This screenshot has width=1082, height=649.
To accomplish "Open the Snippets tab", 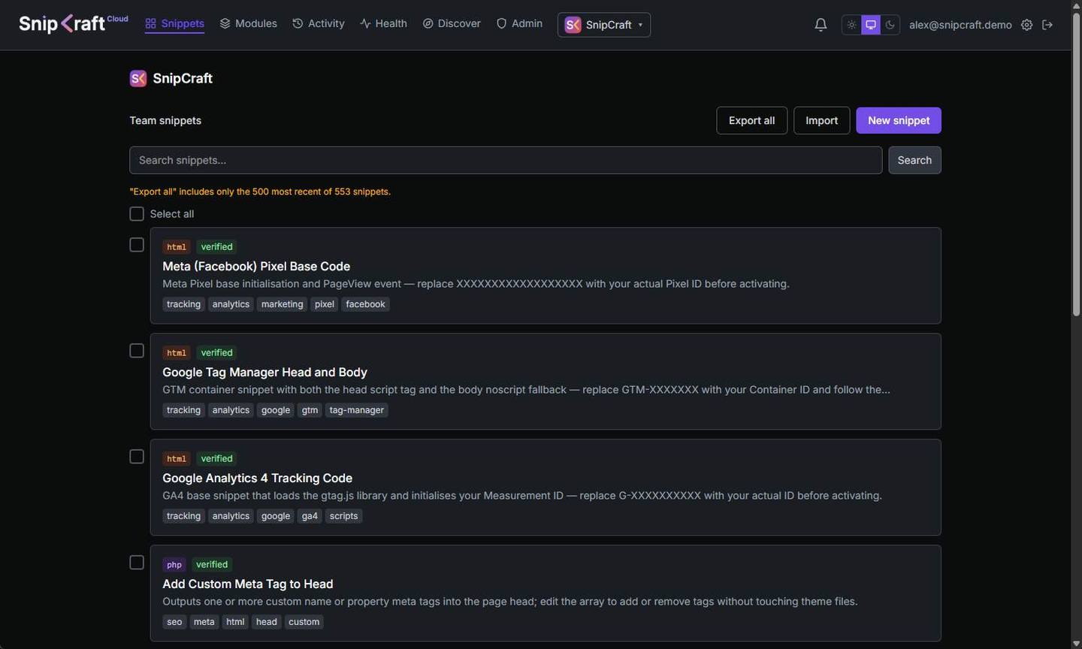I will (x=174, y=24).
